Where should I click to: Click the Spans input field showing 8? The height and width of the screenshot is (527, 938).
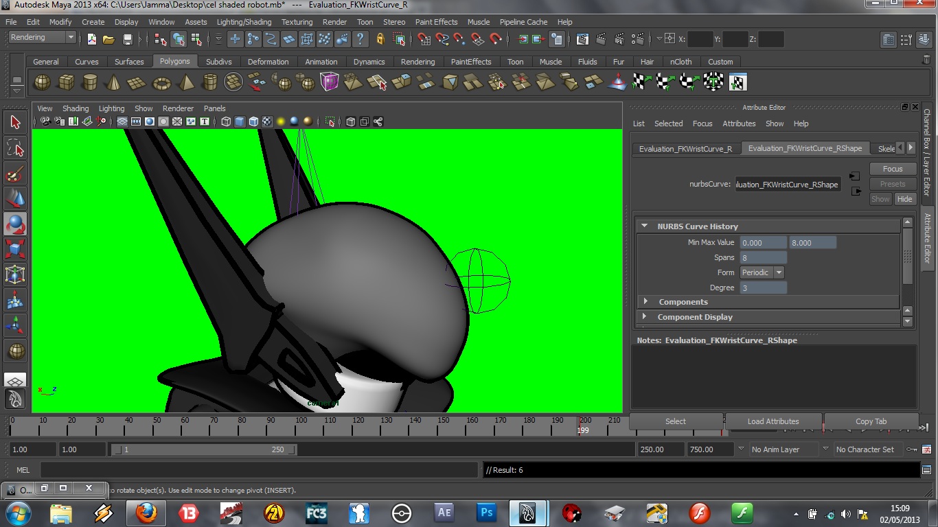click(762, 257)
